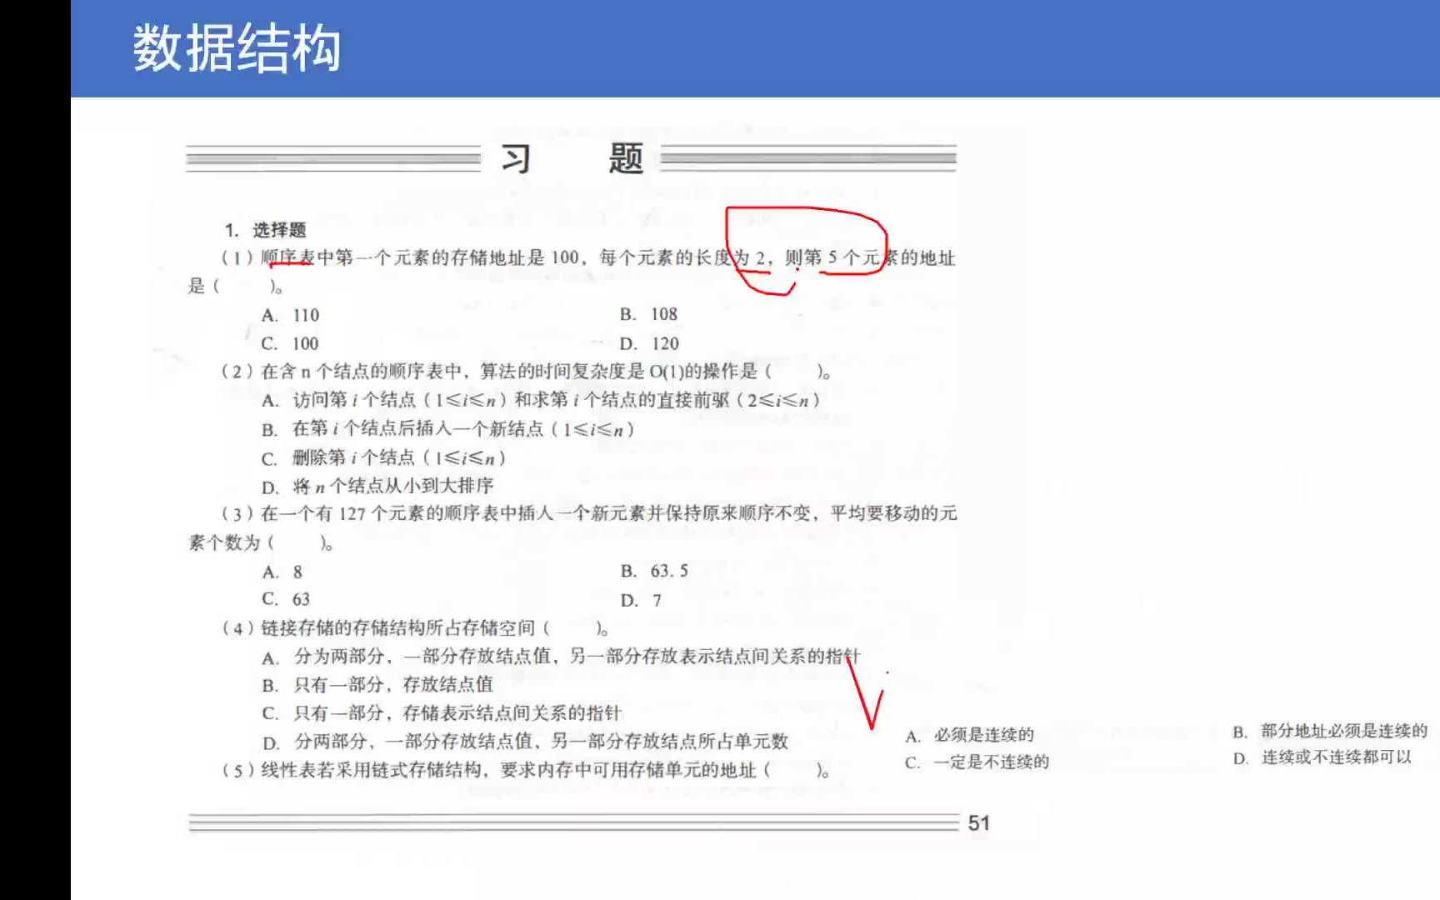Select option C 存储表示结点间关系的指针
Screen dimensions: 1440x900
[x=442, y=713]
